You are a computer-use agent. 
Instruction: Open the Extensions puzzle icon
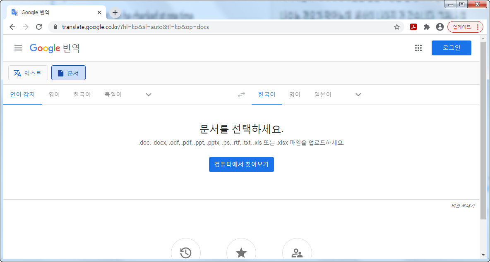tap(427, 27)
